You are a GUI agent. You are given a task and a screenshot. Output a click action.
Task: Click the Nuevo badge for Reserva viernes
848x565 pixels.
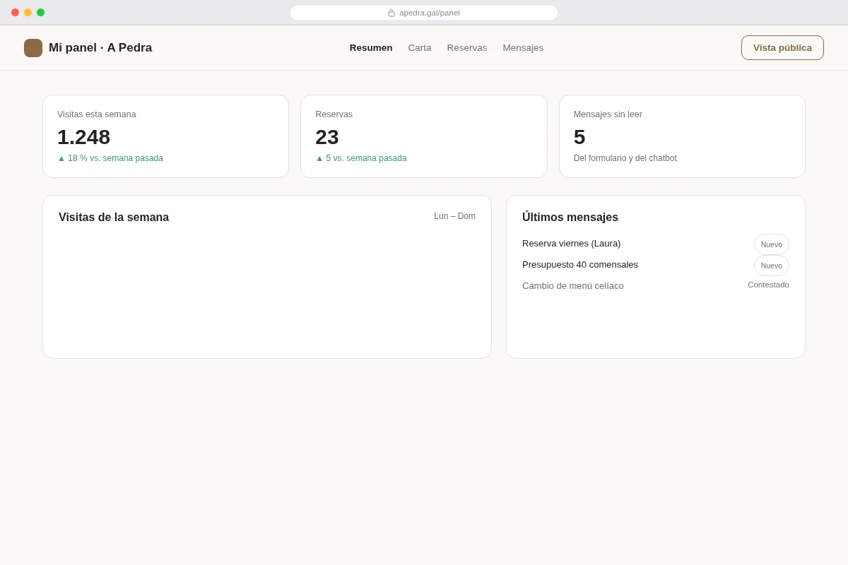pyautogui.click(x=772, y=244)
